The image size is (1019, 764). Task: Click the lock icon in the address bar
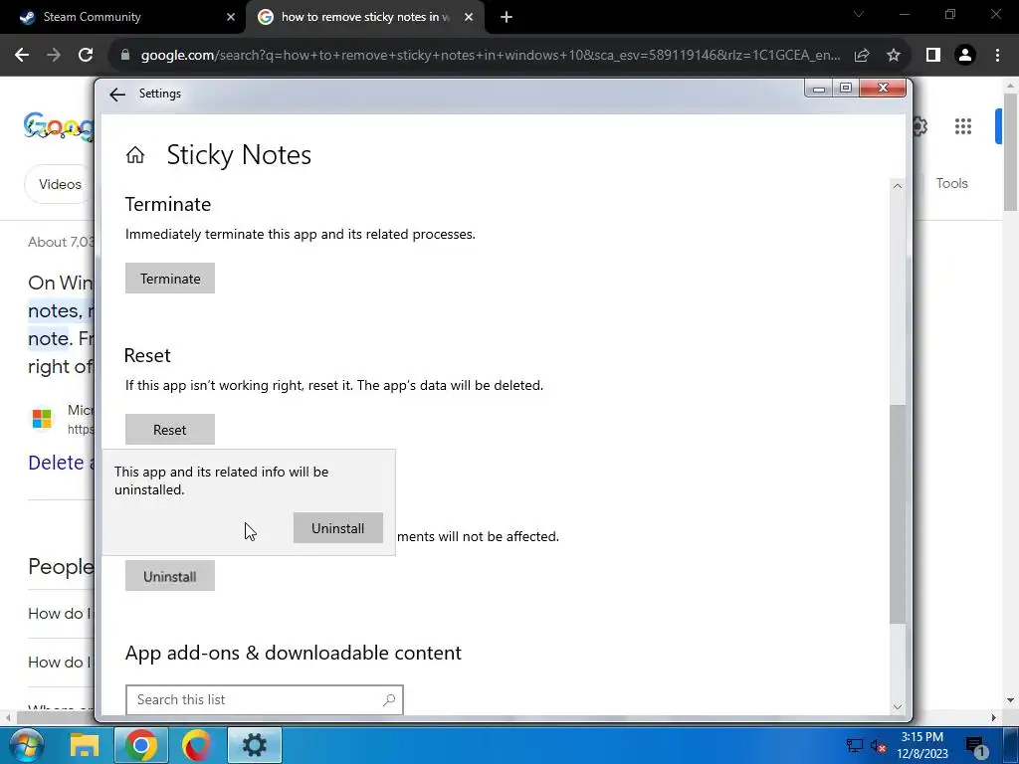pyautogui.click(x=125, y=56)
